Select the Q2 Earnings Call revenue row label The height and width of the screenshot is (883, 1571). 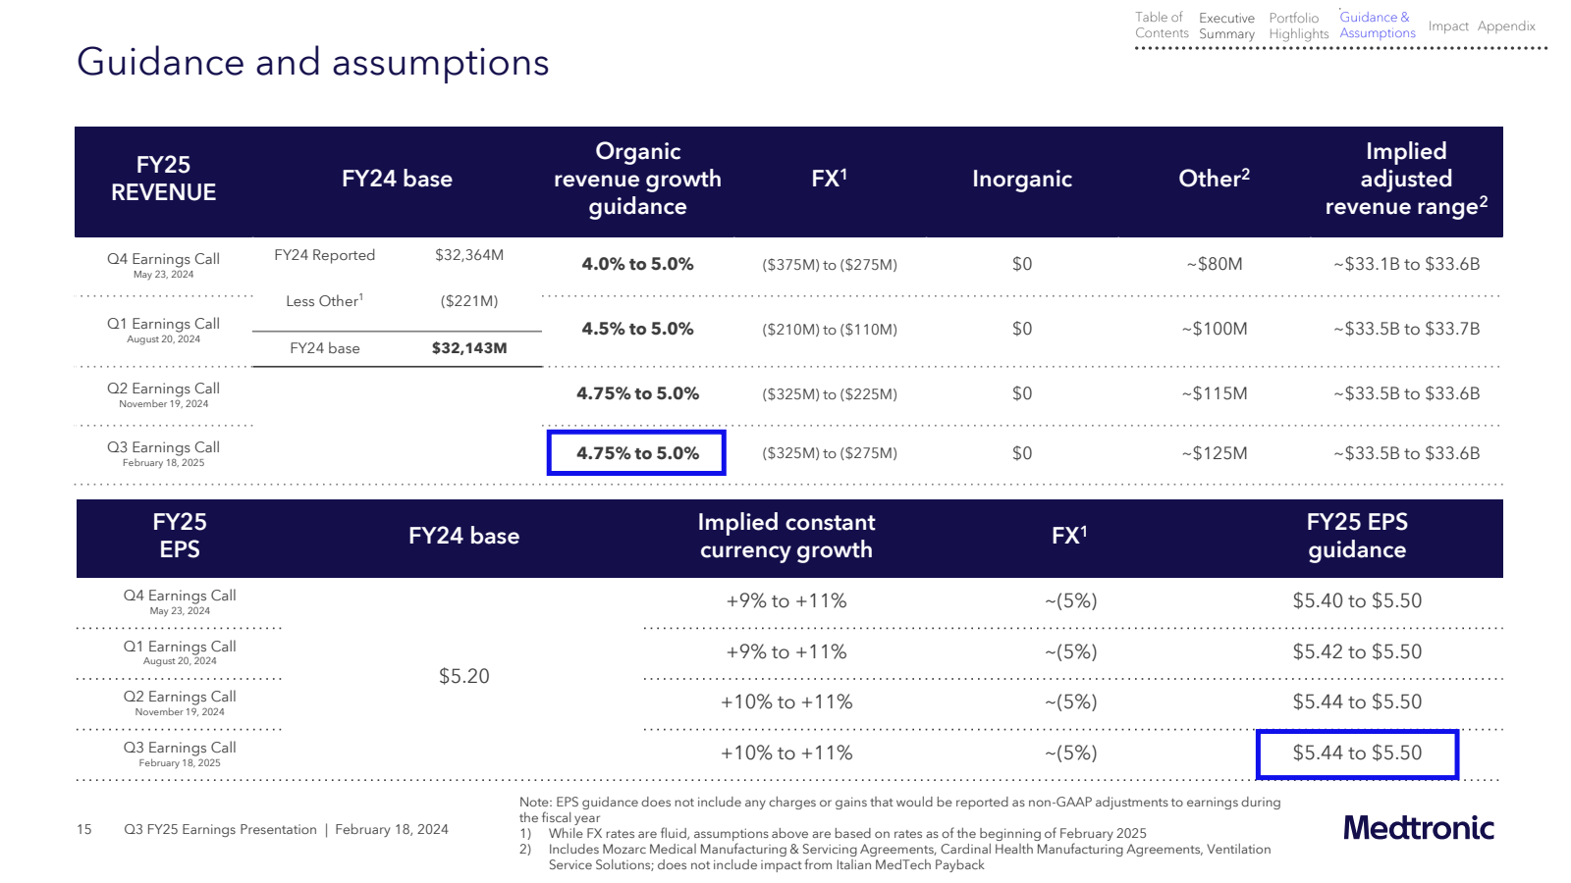[163, 394]
